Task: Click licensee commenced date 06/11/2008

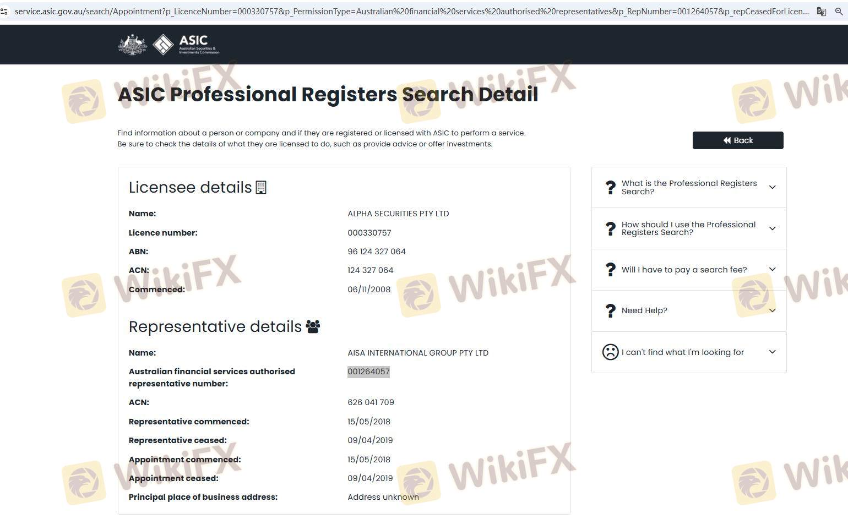Action: (x=369, y=290)
